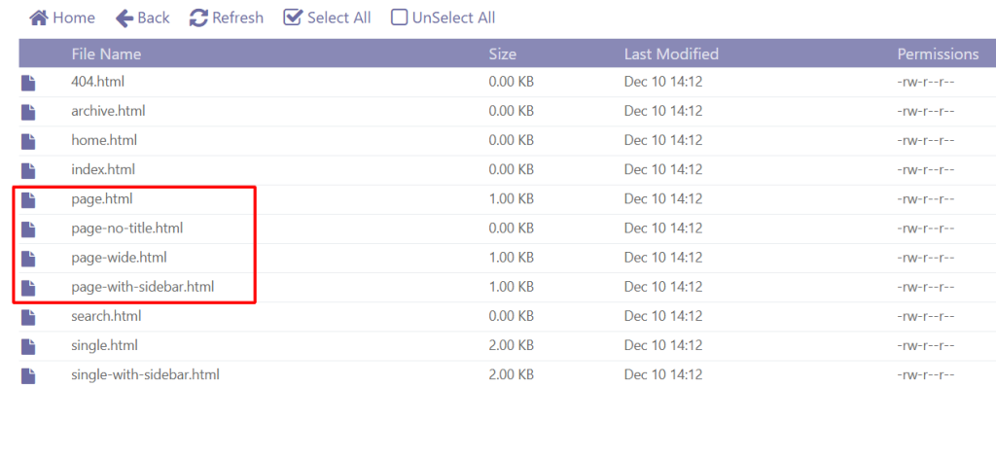Click the file icon next to single-with-sidebar.html
This screenshot has width=996, height=457.
click(x=28, y=376)
